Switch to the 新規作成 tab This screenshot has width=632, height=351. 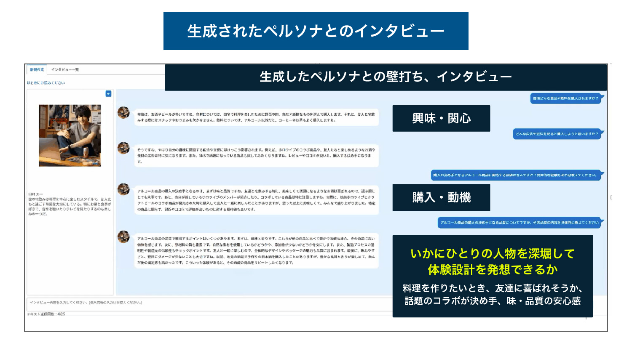37,69
